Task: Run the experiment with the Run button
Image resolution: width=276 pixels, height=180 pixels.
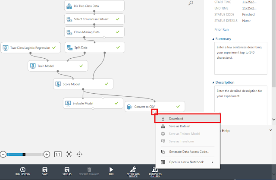Action: tap(111, 170)
